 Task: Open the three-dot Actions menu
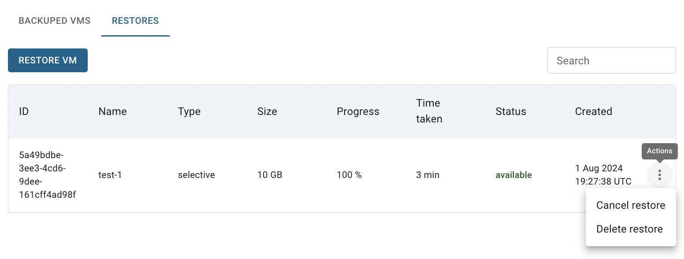tap(659, 175)
